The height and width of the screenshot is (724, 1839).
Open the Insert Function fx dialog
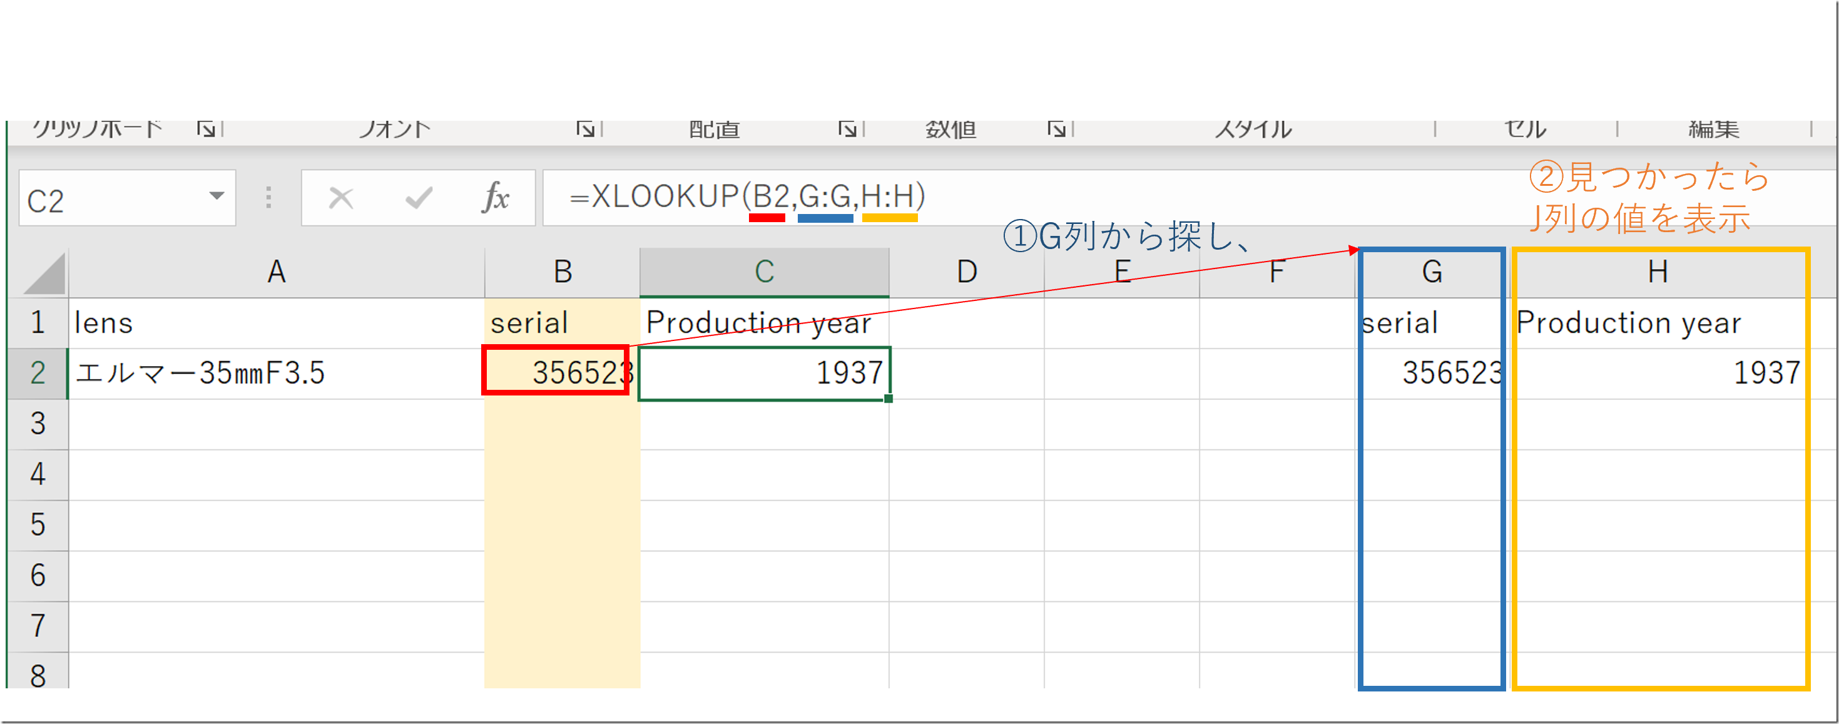496,198
